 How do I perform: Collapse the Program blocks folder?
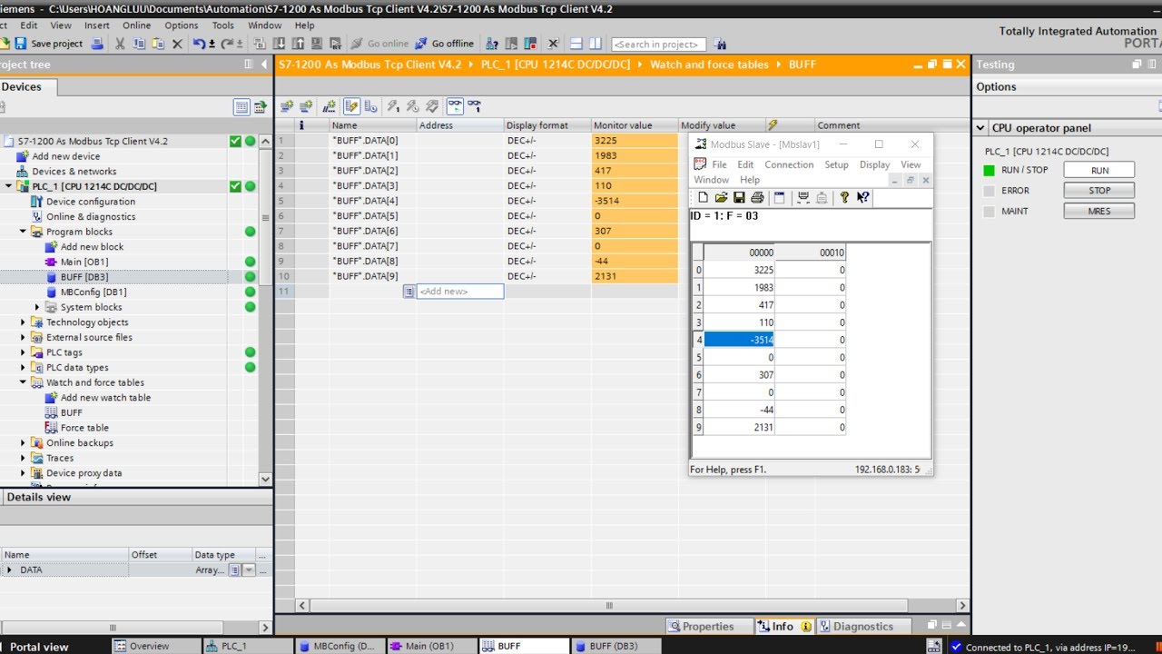coord(24,232)
